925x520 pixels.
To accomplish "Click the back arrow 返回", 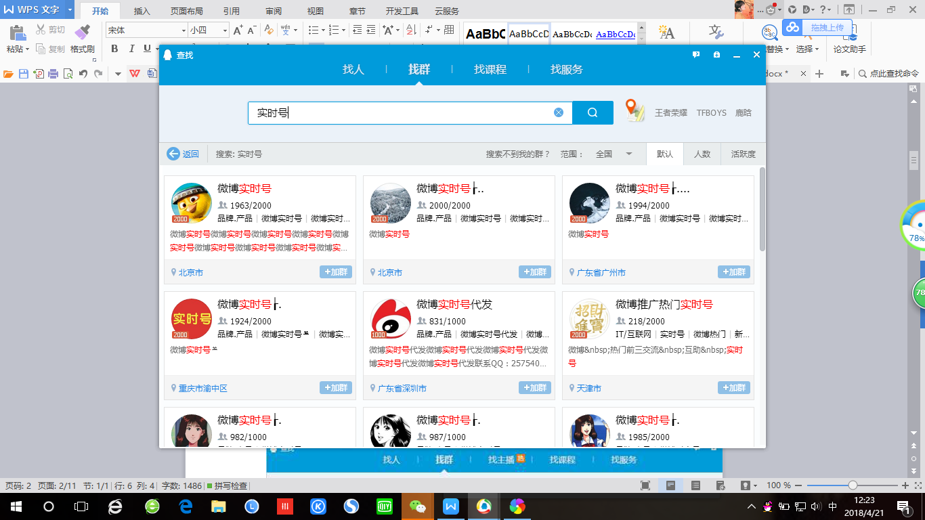I will click(183, 154).
